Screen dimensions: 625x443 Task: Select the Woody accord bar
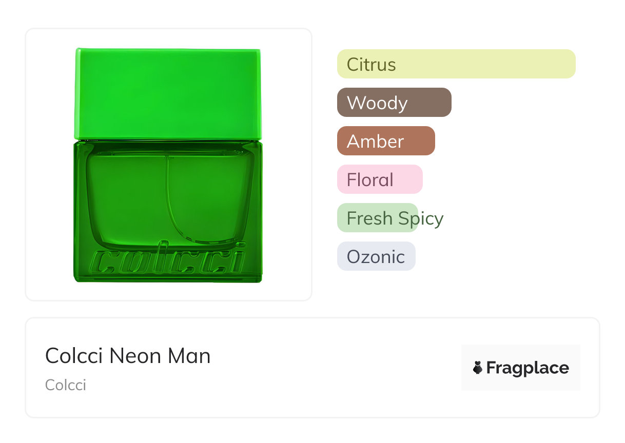click(394, 103)
